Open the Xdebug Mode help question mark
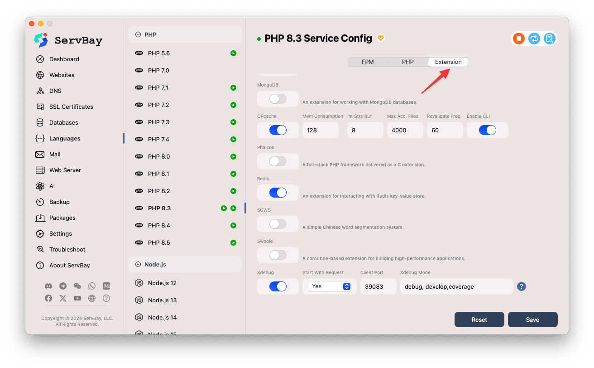 (x=521, y=286)
